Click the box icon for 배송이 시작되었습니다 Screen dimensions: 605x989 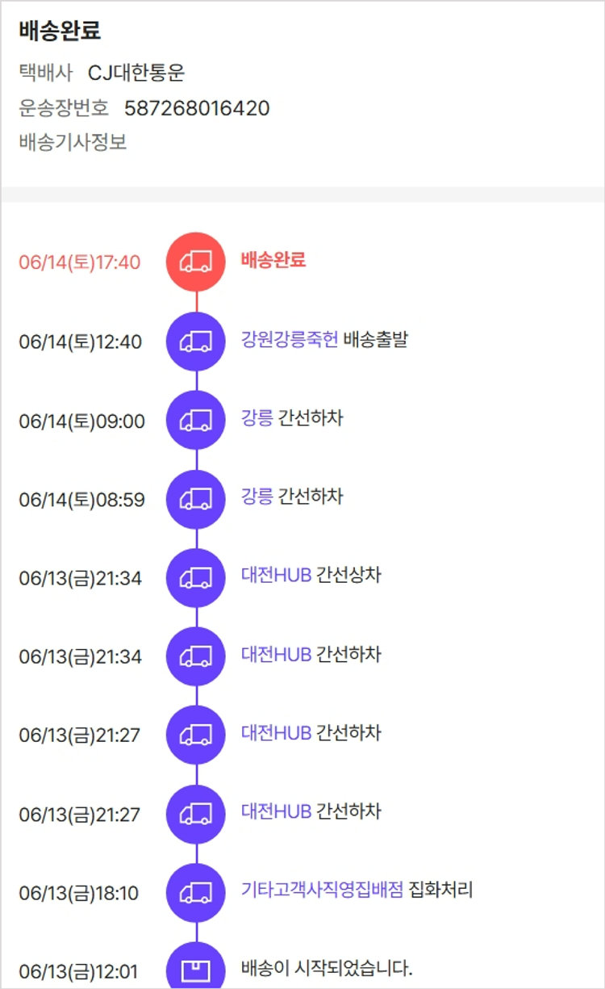(196, 969)
